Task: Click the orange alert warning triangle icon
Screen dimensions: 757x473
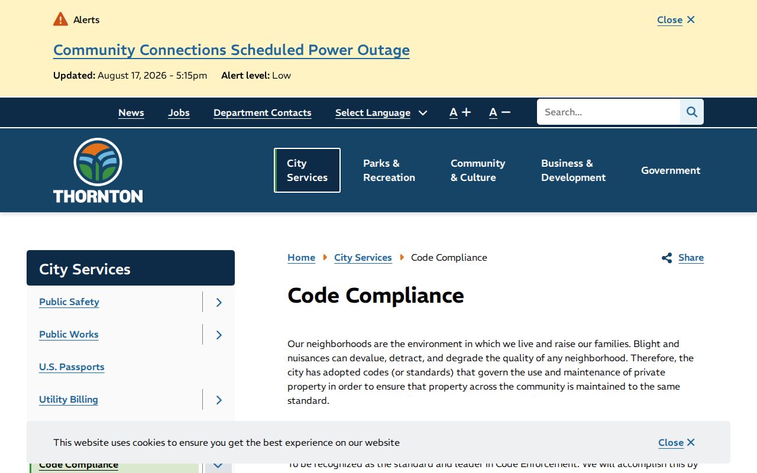Action: [x=60, y=20]
